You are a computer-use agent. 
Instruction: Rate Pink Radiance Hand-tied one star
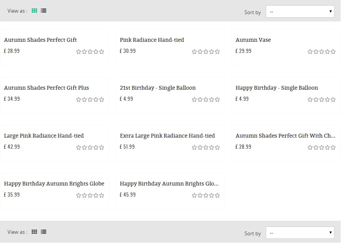194,52
